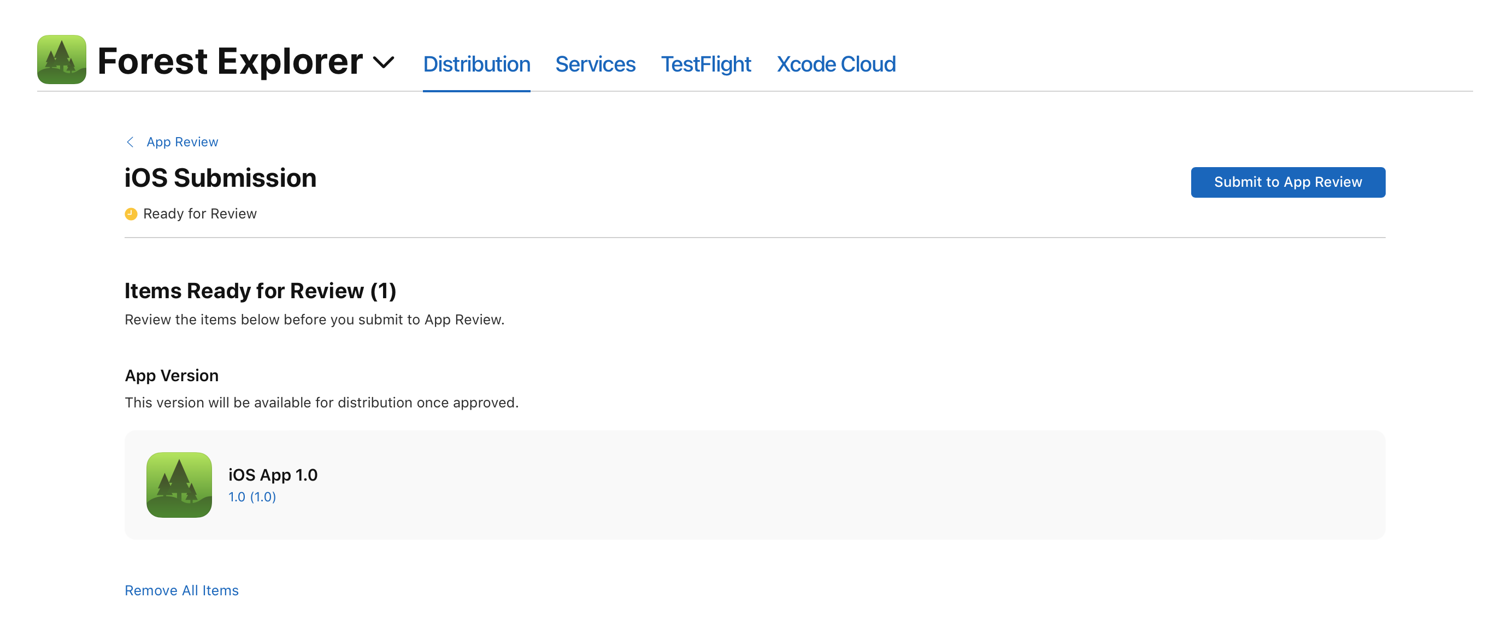Screen dimensions: 1507x639
Task: Open the Xcode Cloud tab
Action: (x=835, y=64)
